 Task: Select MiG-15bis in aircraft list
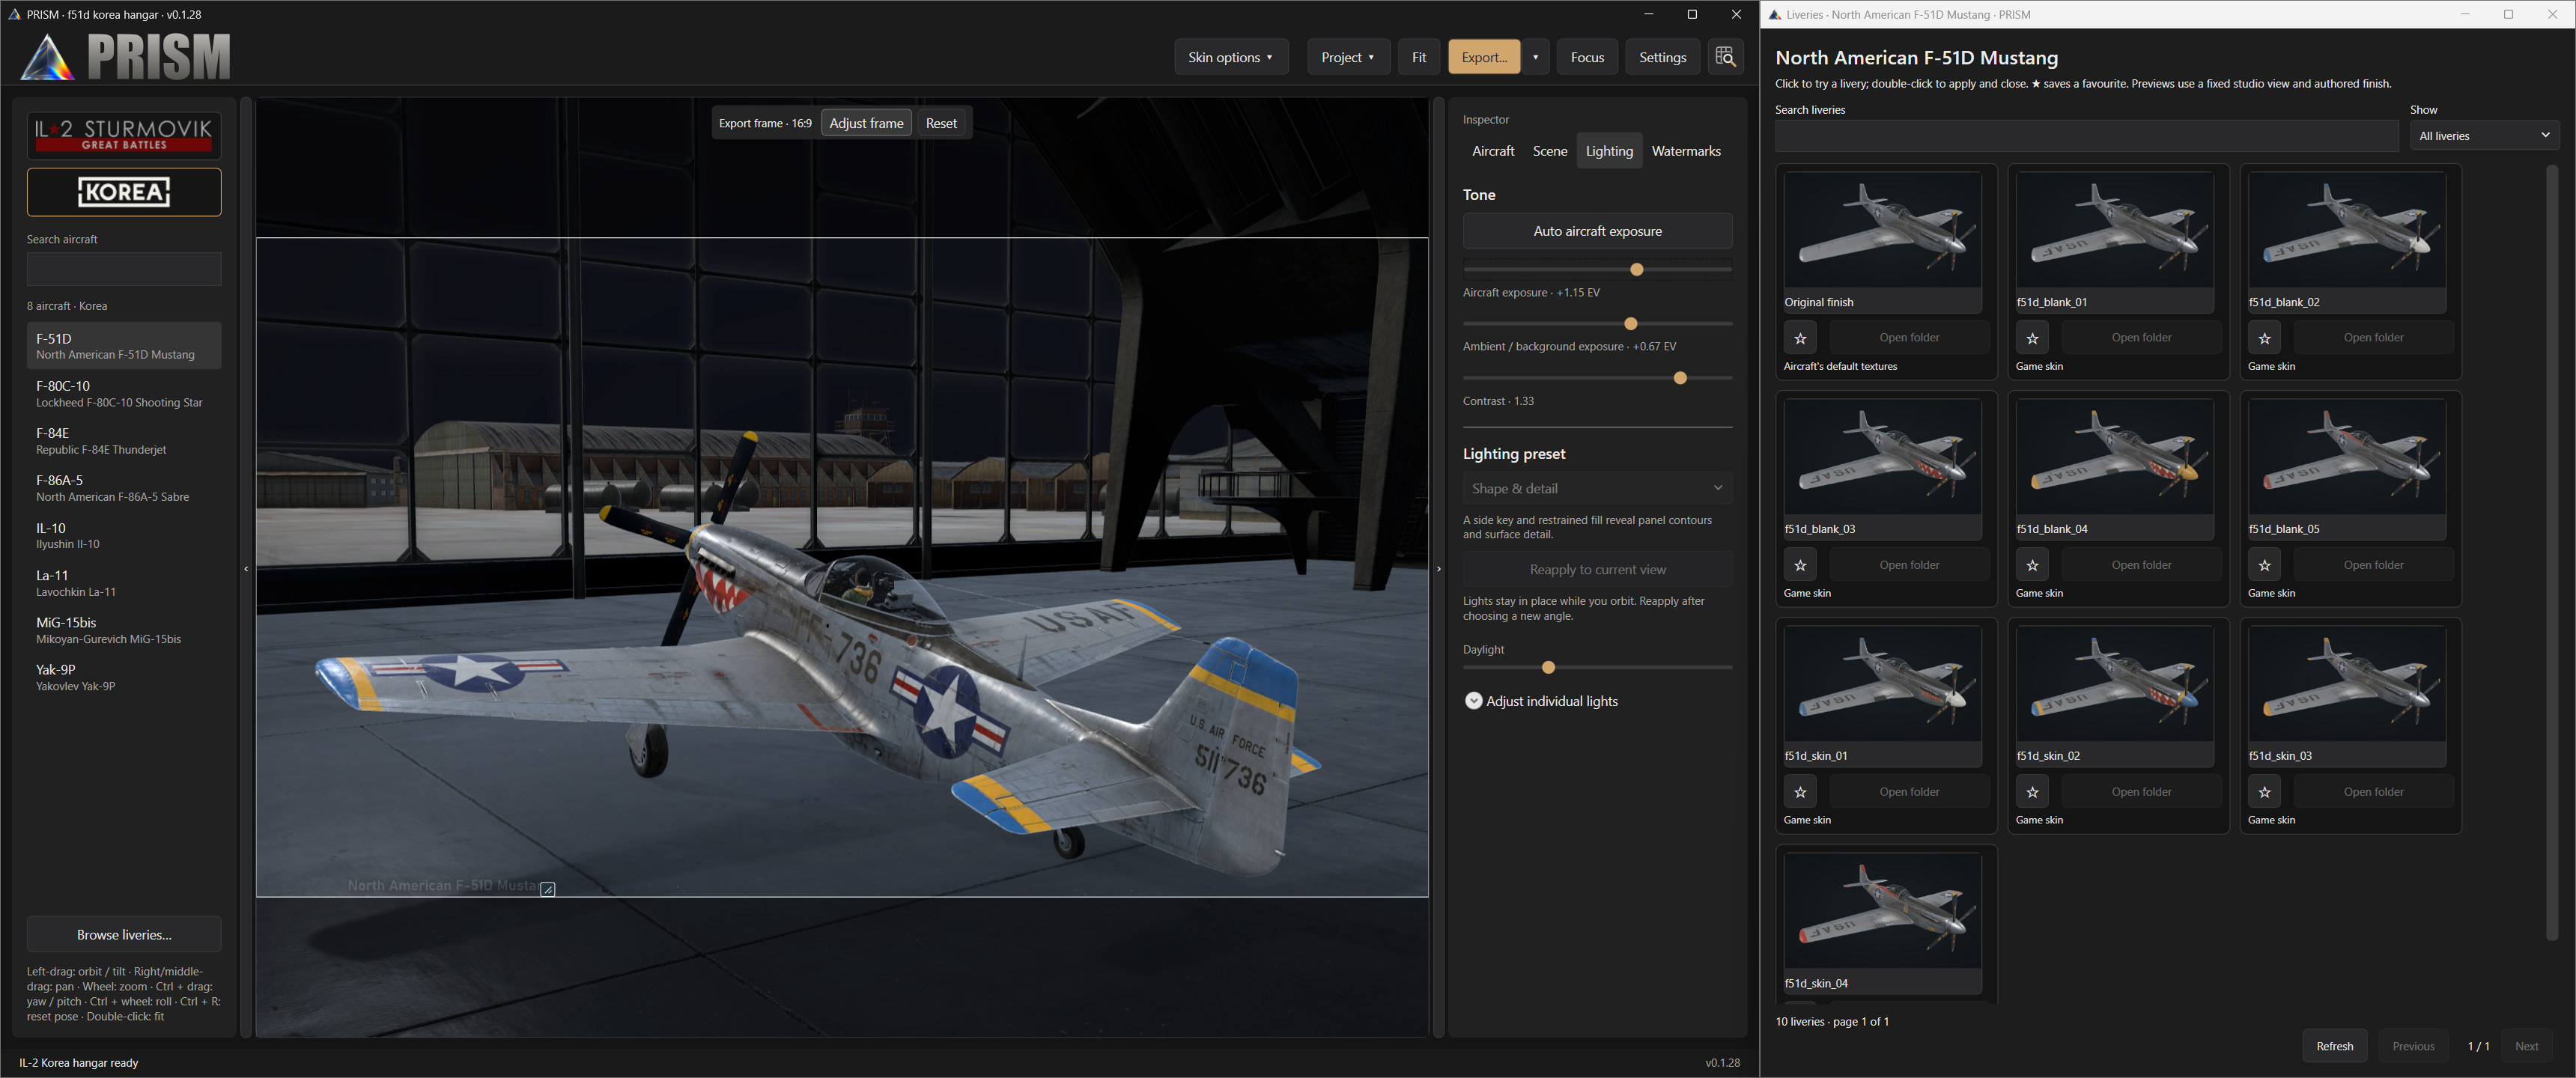124,630
